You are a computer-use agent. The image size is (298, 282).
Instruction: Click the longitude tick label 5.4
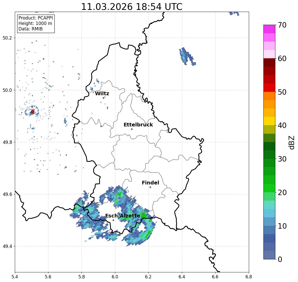[15, 277]
